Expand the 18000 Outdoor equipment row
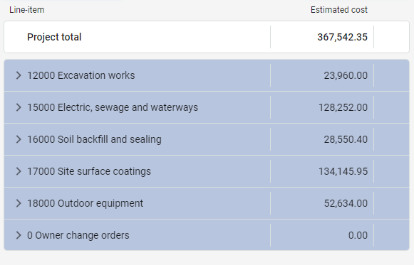 point(19,203)
